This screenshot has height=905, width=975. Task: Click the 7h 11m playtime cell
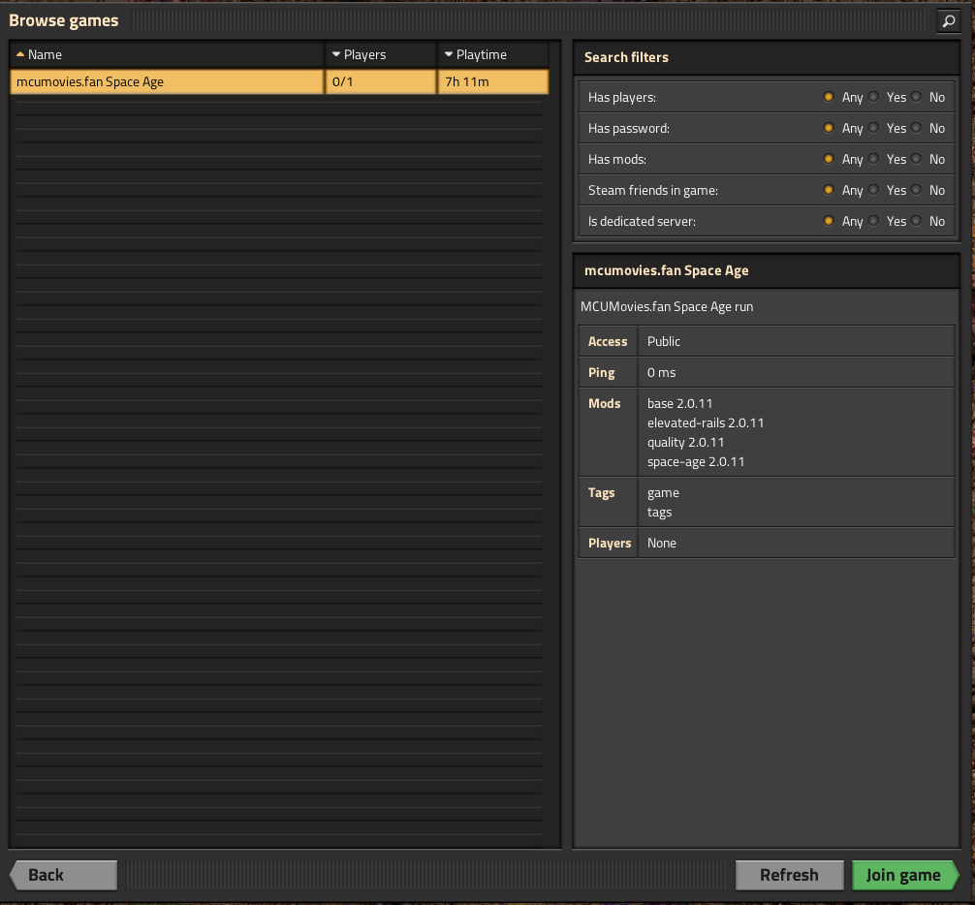[493, 82]
